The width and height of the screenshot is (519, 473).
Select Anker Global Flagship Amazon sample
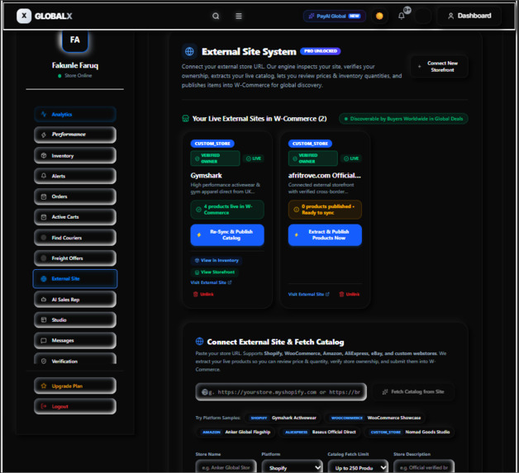click(236, 432)
